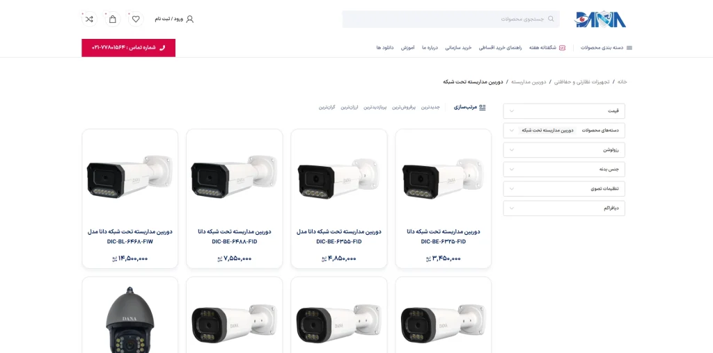Open the درباره ما menu item
The height and width of the screenshot is (353, 713).
click(430, 48)
